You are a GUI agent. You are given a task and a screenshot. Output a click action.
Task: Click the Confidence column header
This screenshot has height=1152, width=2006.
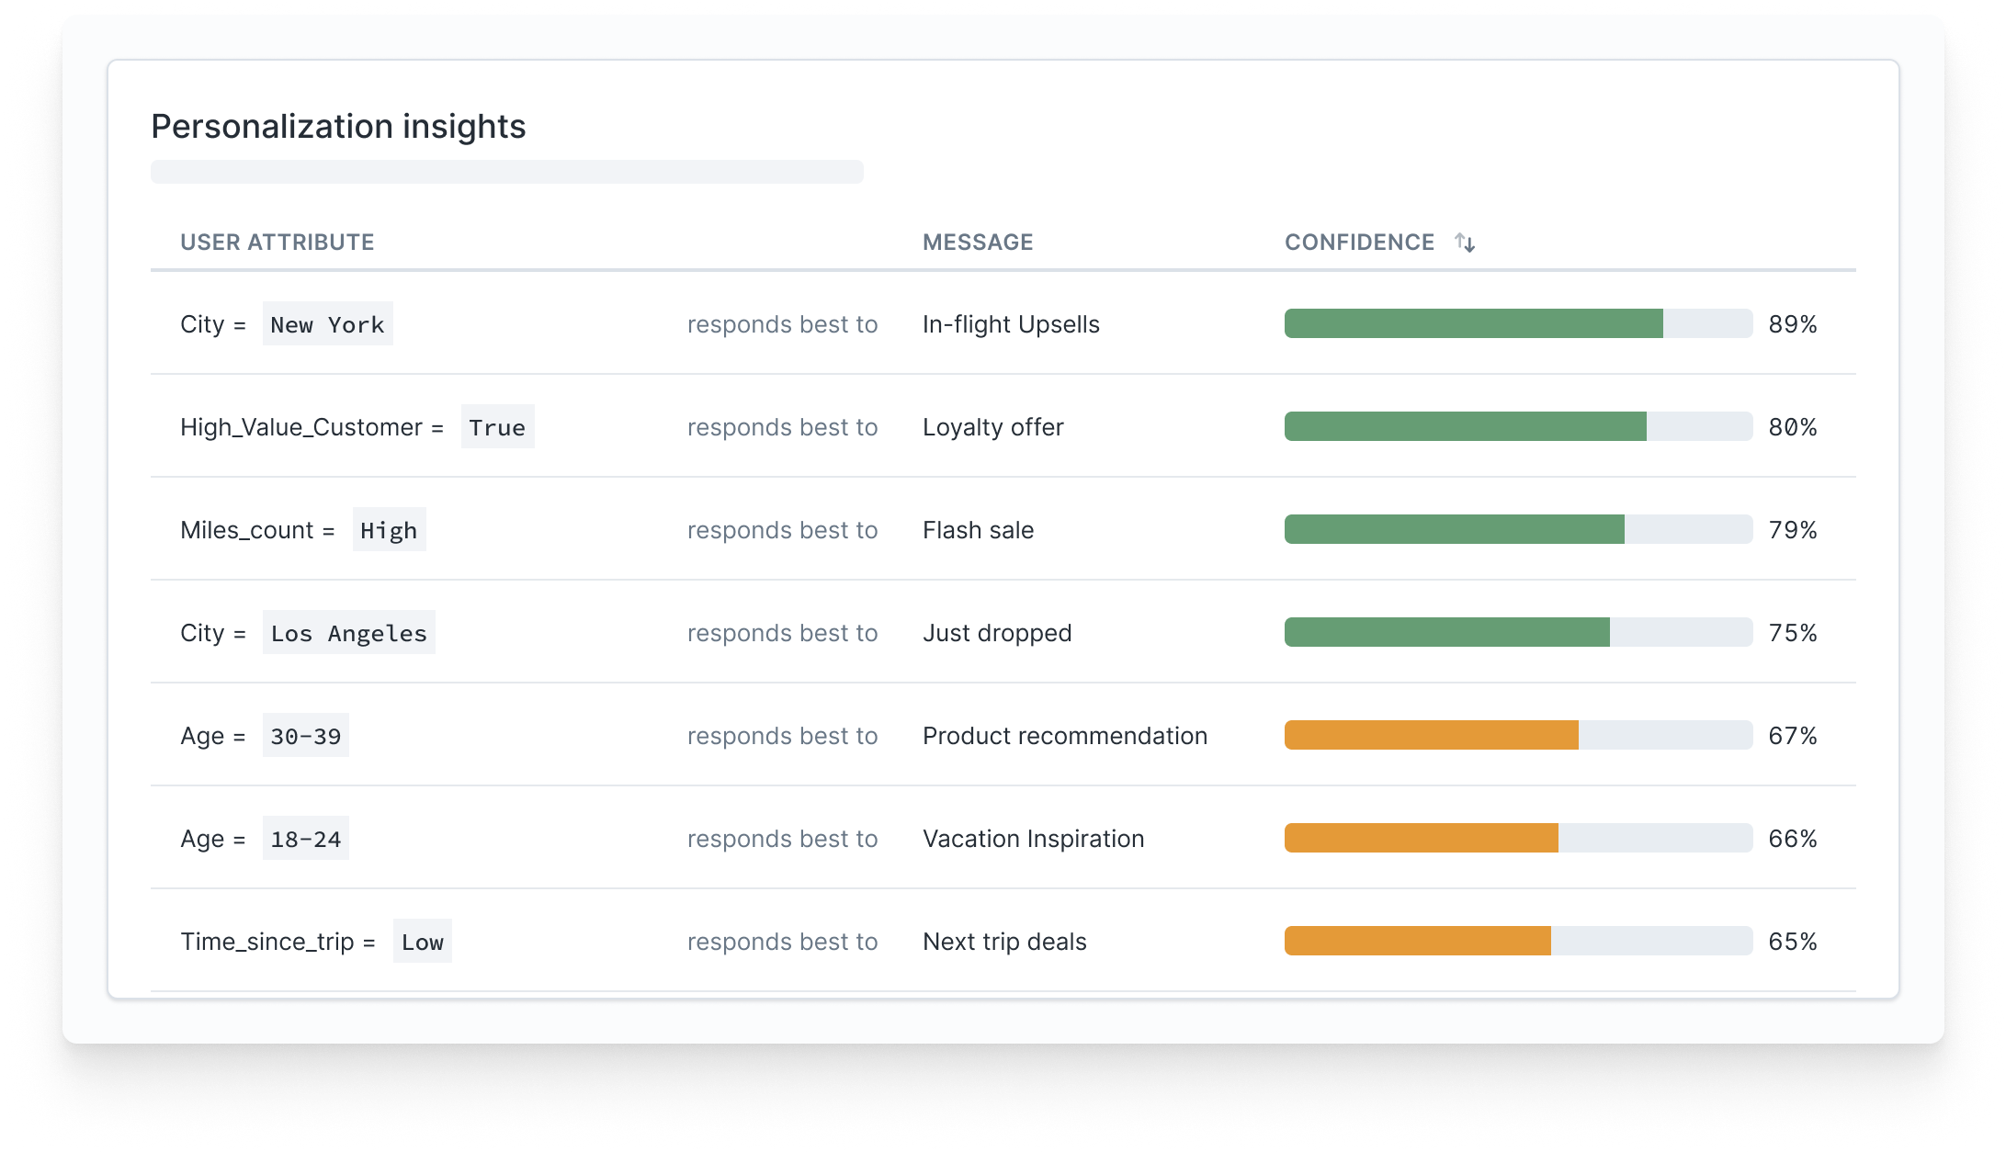pos(1359,243)
